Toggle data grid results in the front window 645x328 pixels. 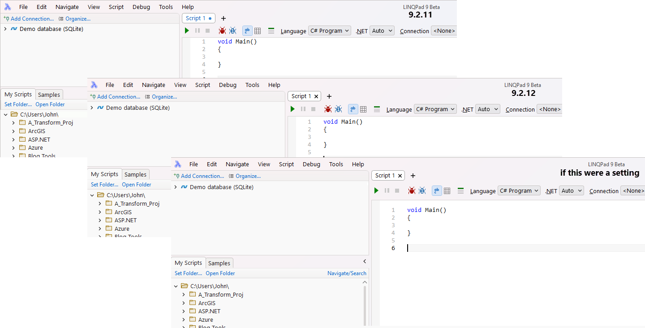(447, 190)
